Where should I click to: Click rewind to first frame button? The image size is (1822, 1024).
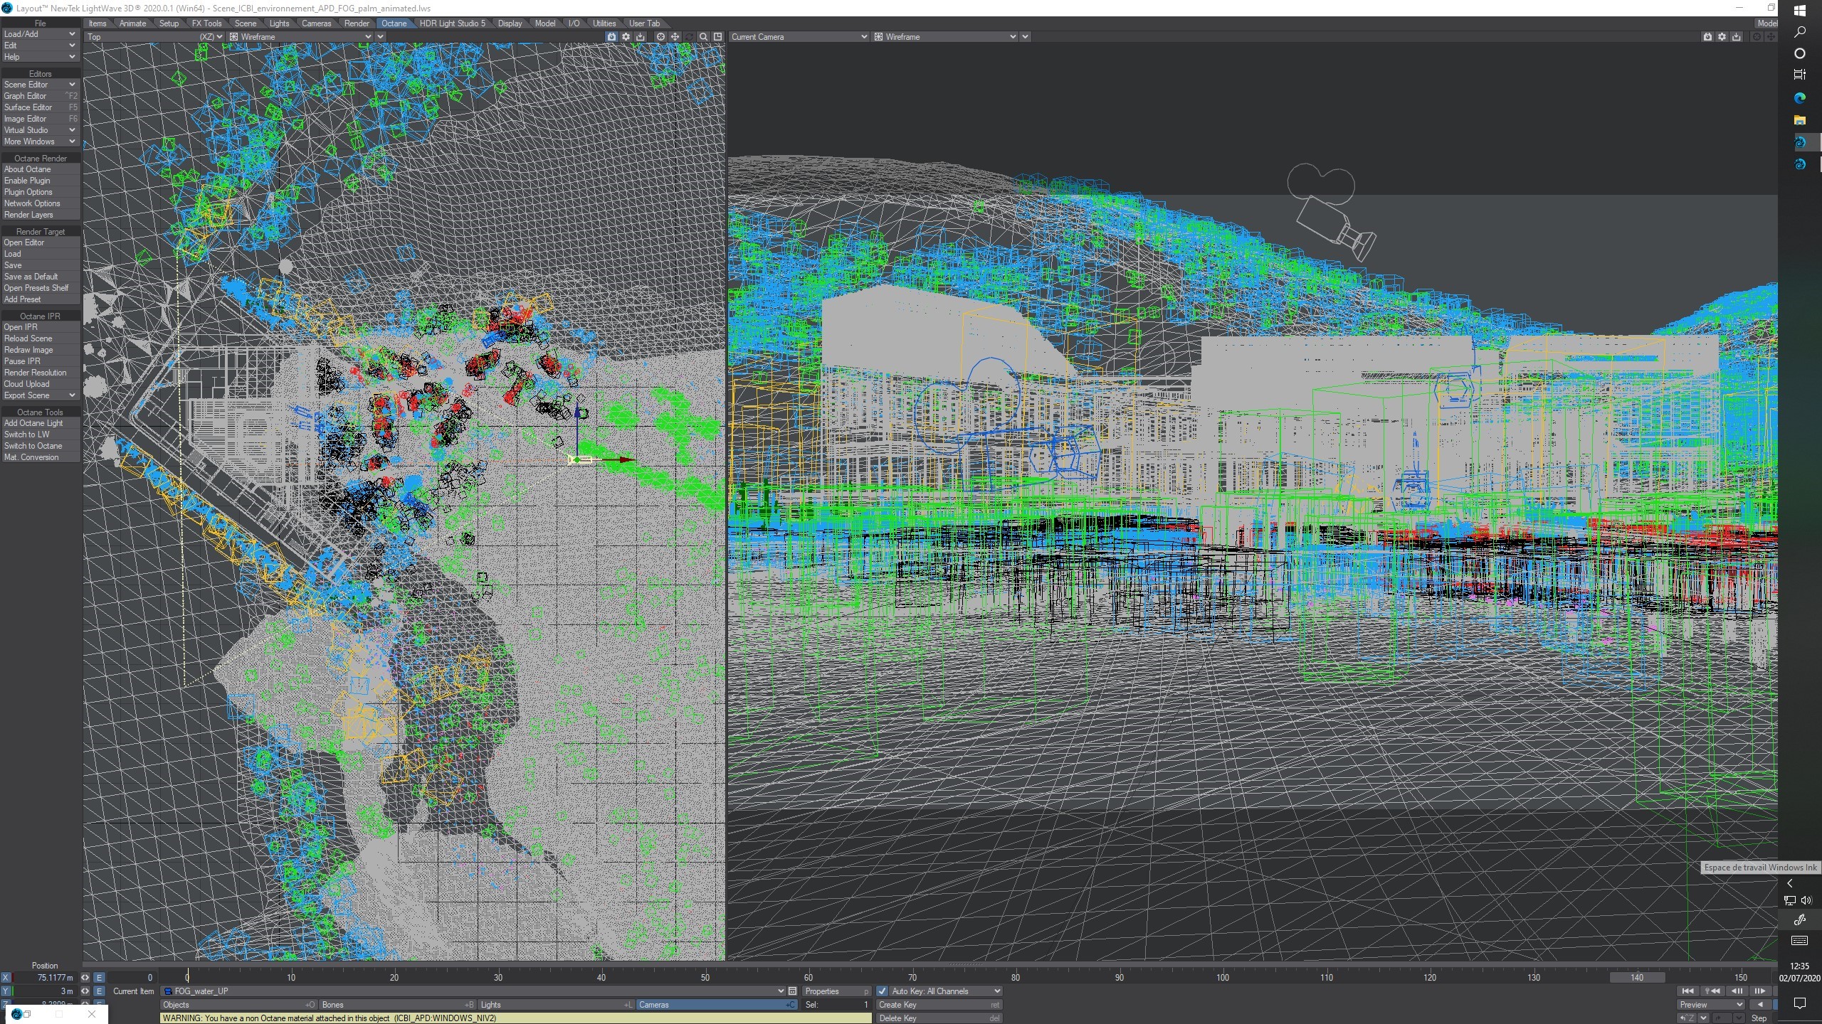pos(1687,991)
